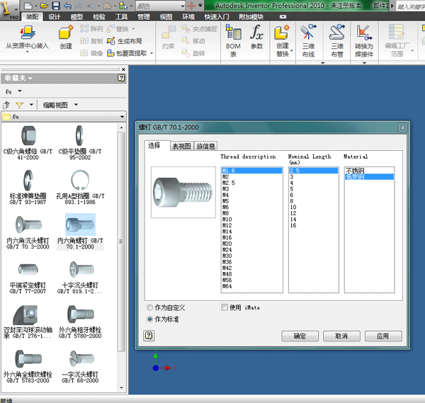425x403 pixels.
Task: Click the New file icon in quick access toolbar
Action: 28,6
